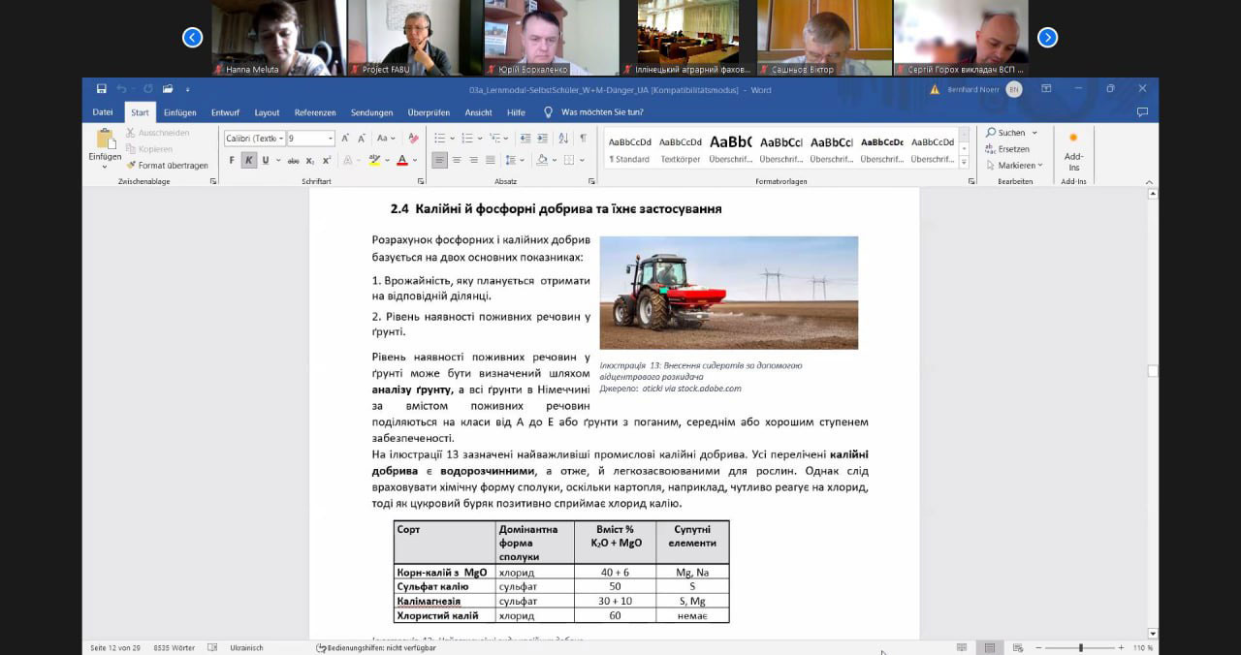The width and height of the screenshot is (1241, 655).
Task: Toggle the print layout view in the status bar
Action: (989, 647)
